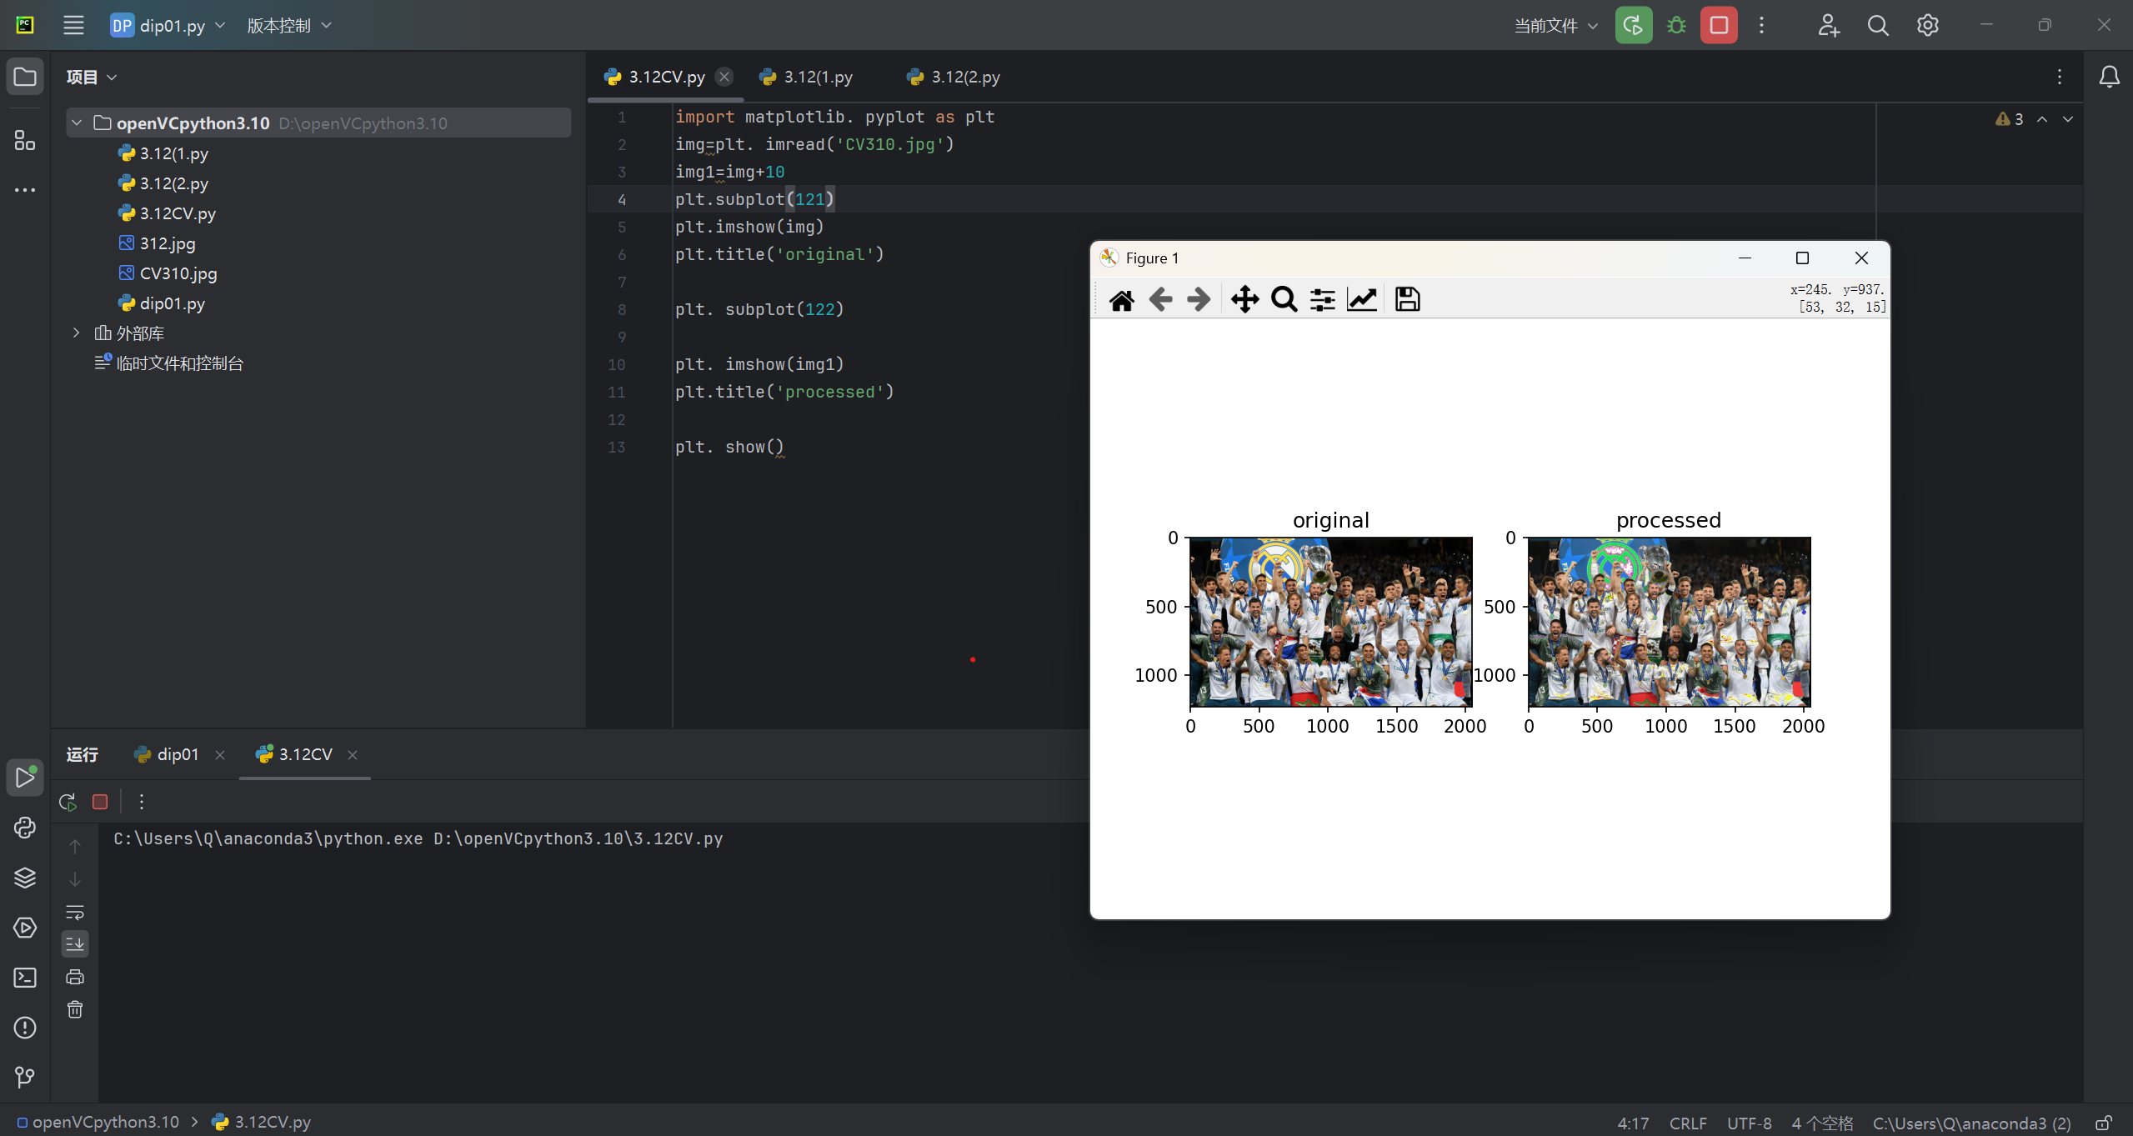Viewport: 2133px width, 1136px height.
Task: Open Python Packages tool window icon
Action: tap(25, 878)
